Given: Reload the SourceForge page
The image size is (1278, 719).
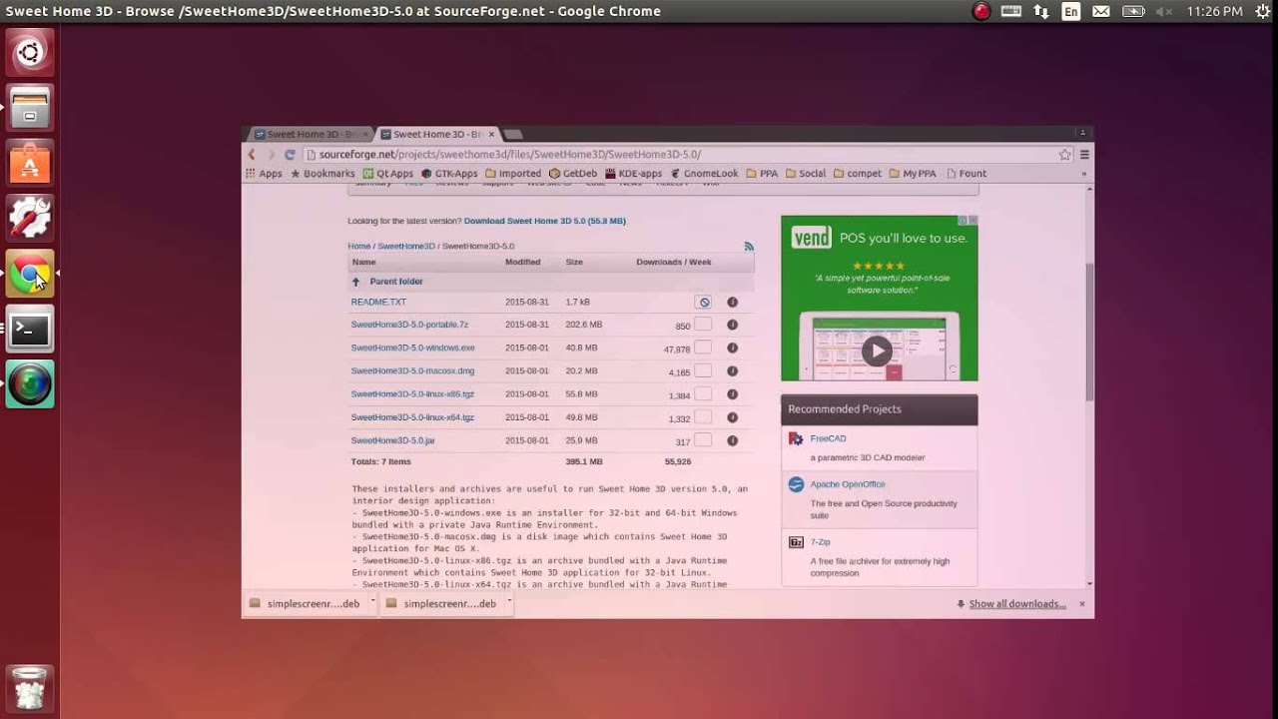Looking at the screenshot, I should (290, 154).
